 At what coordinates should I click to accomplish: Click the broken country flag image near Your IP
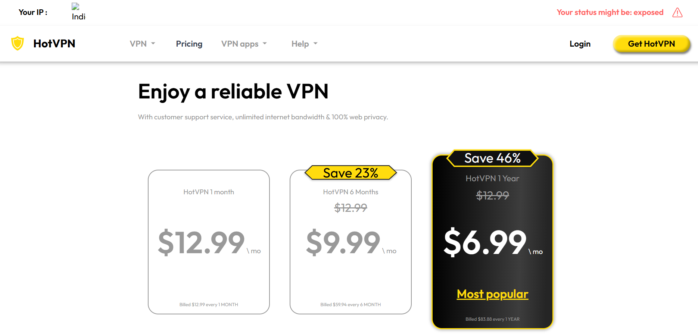coord(78,12)
